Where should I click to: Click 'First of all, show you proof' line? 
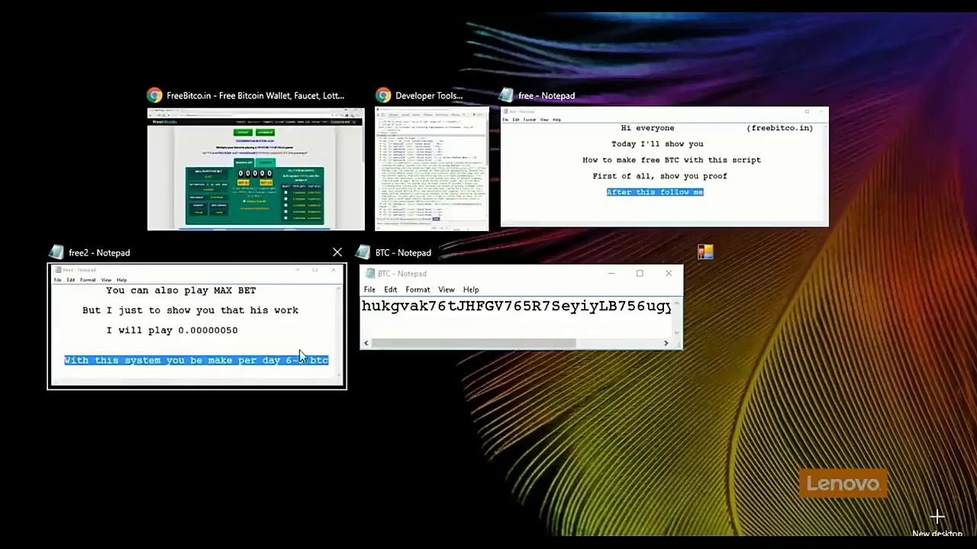[x=659, y=176]
